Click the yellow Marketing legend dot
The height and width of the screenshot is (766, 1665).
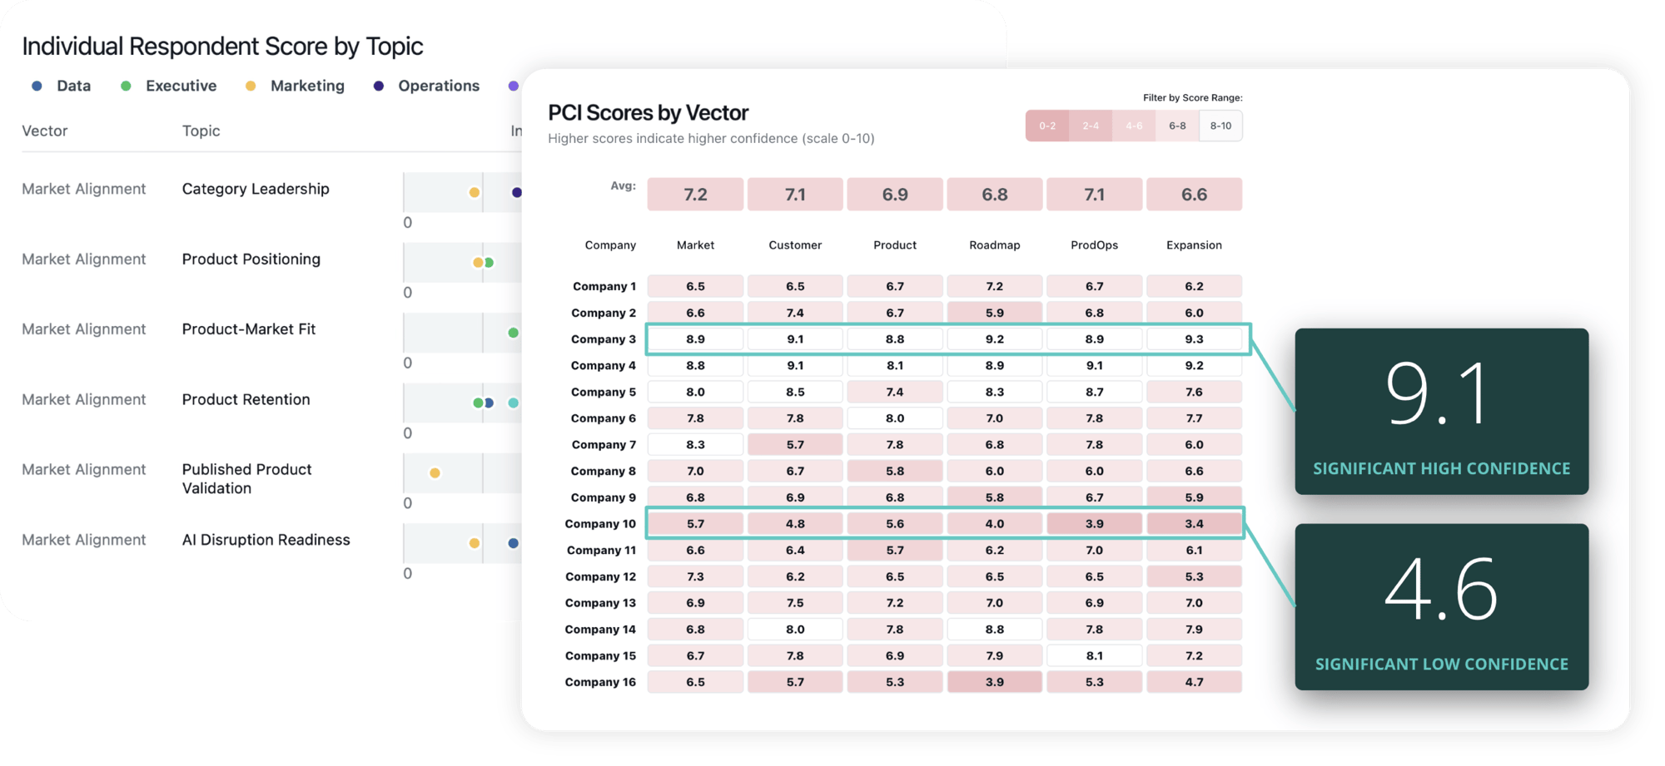tap(251, 86)
